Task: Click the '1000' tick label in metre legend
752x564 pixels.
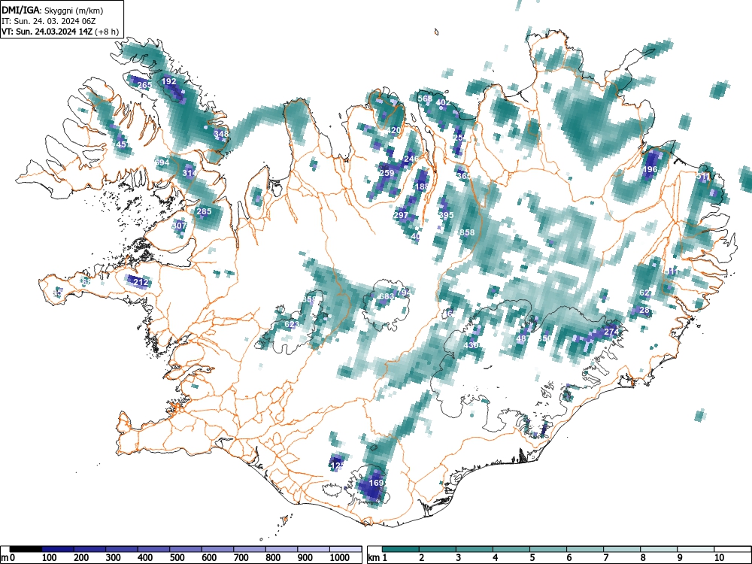Action: click(340, 558)
